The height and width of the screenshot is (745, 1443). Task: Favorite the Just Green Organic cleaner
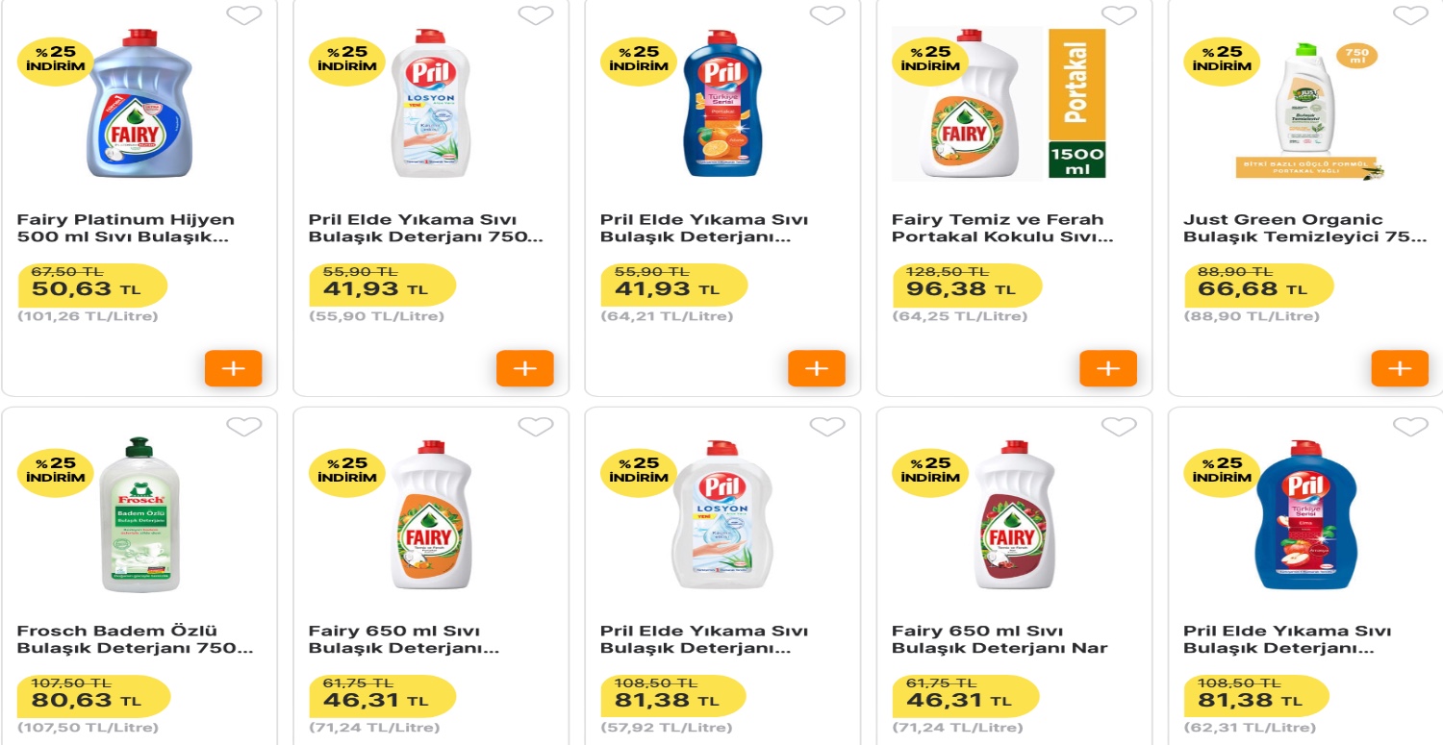[x=1411, y=15]
